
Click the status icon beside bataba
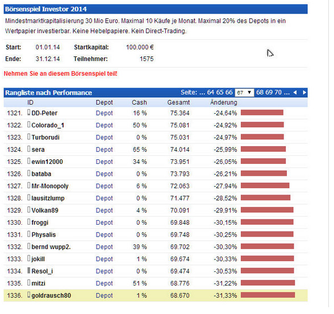pos(29,173)
